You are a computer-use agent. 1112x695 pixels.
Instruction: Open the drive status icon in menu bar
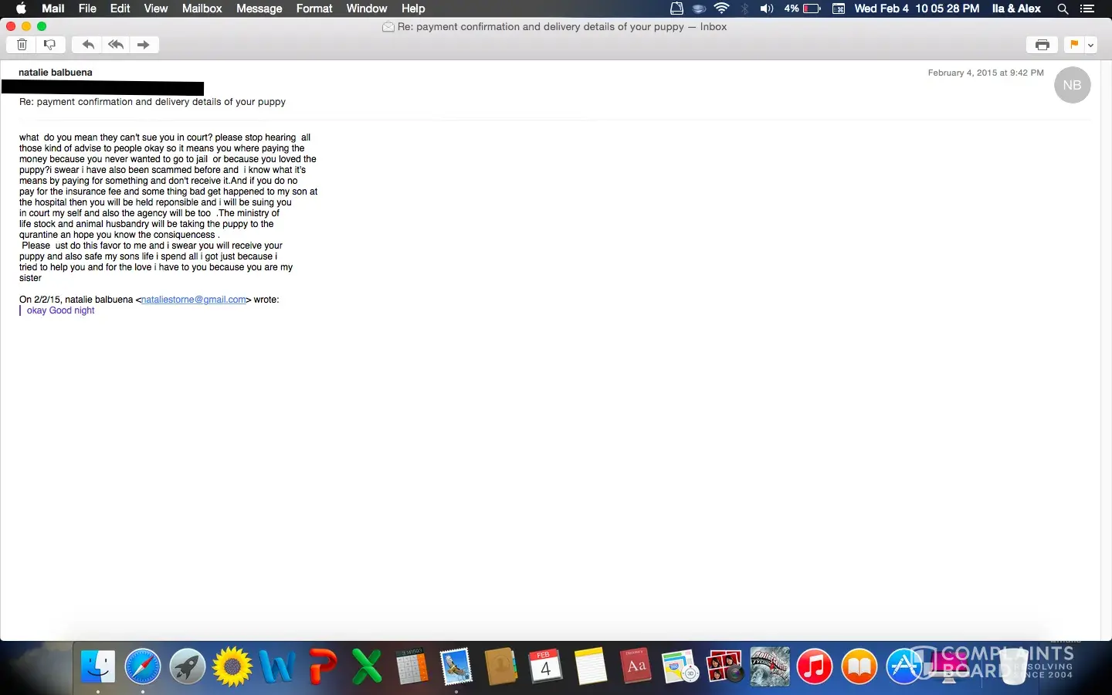coord(676,8)
